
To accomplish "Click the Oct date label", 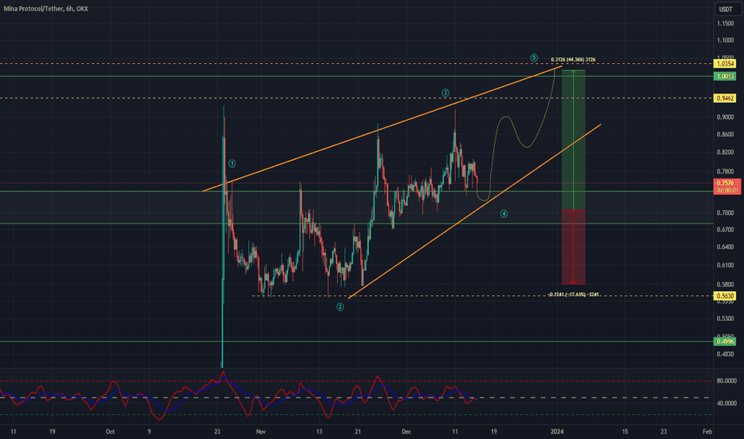I will 110,432.
